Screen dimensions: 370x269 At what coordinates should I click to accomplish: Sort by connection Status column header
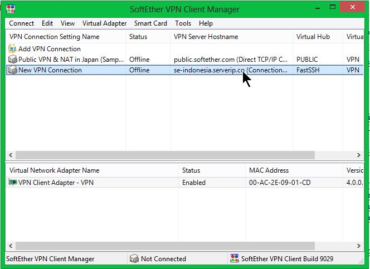tap(148, 37)
